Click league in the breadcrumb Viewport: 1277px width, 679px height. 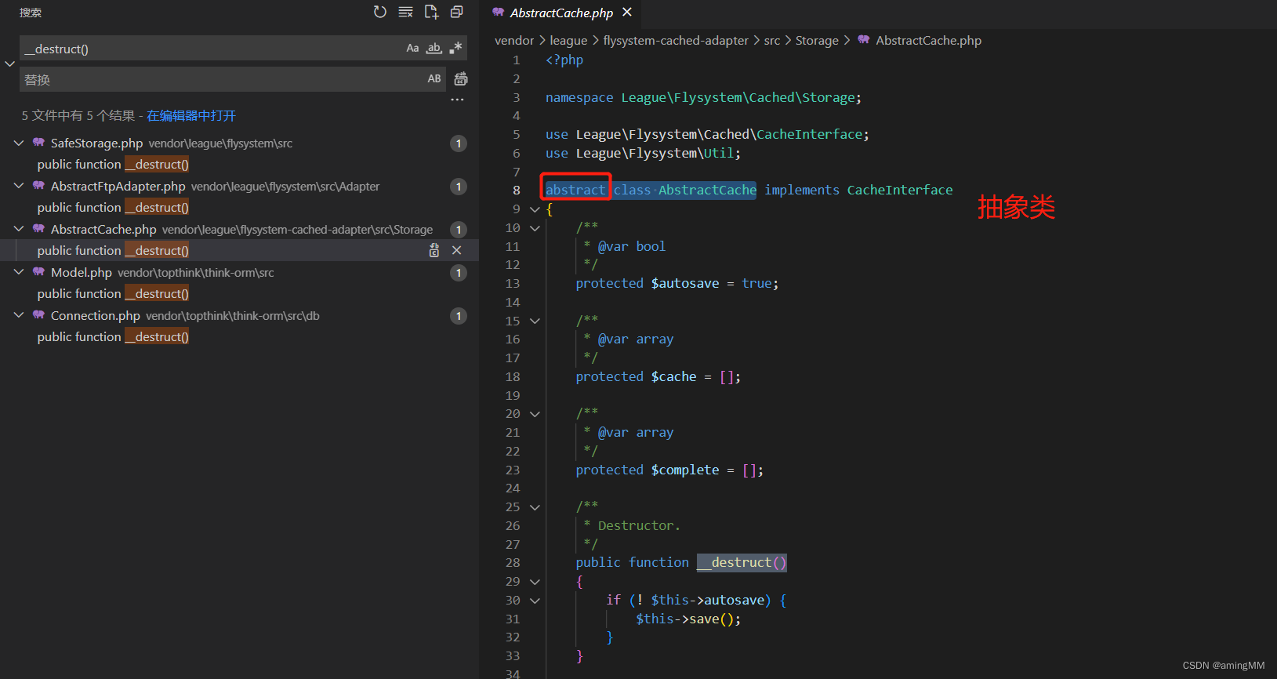568,40
